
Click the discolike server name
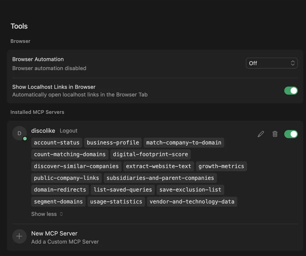[x=43, y=131]
